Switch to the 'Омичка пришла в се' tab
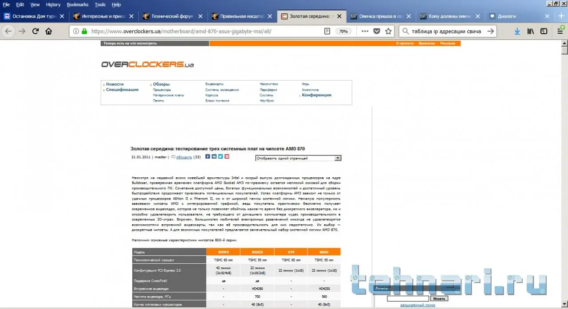The image size is (568, 309). tap(381, 16)
